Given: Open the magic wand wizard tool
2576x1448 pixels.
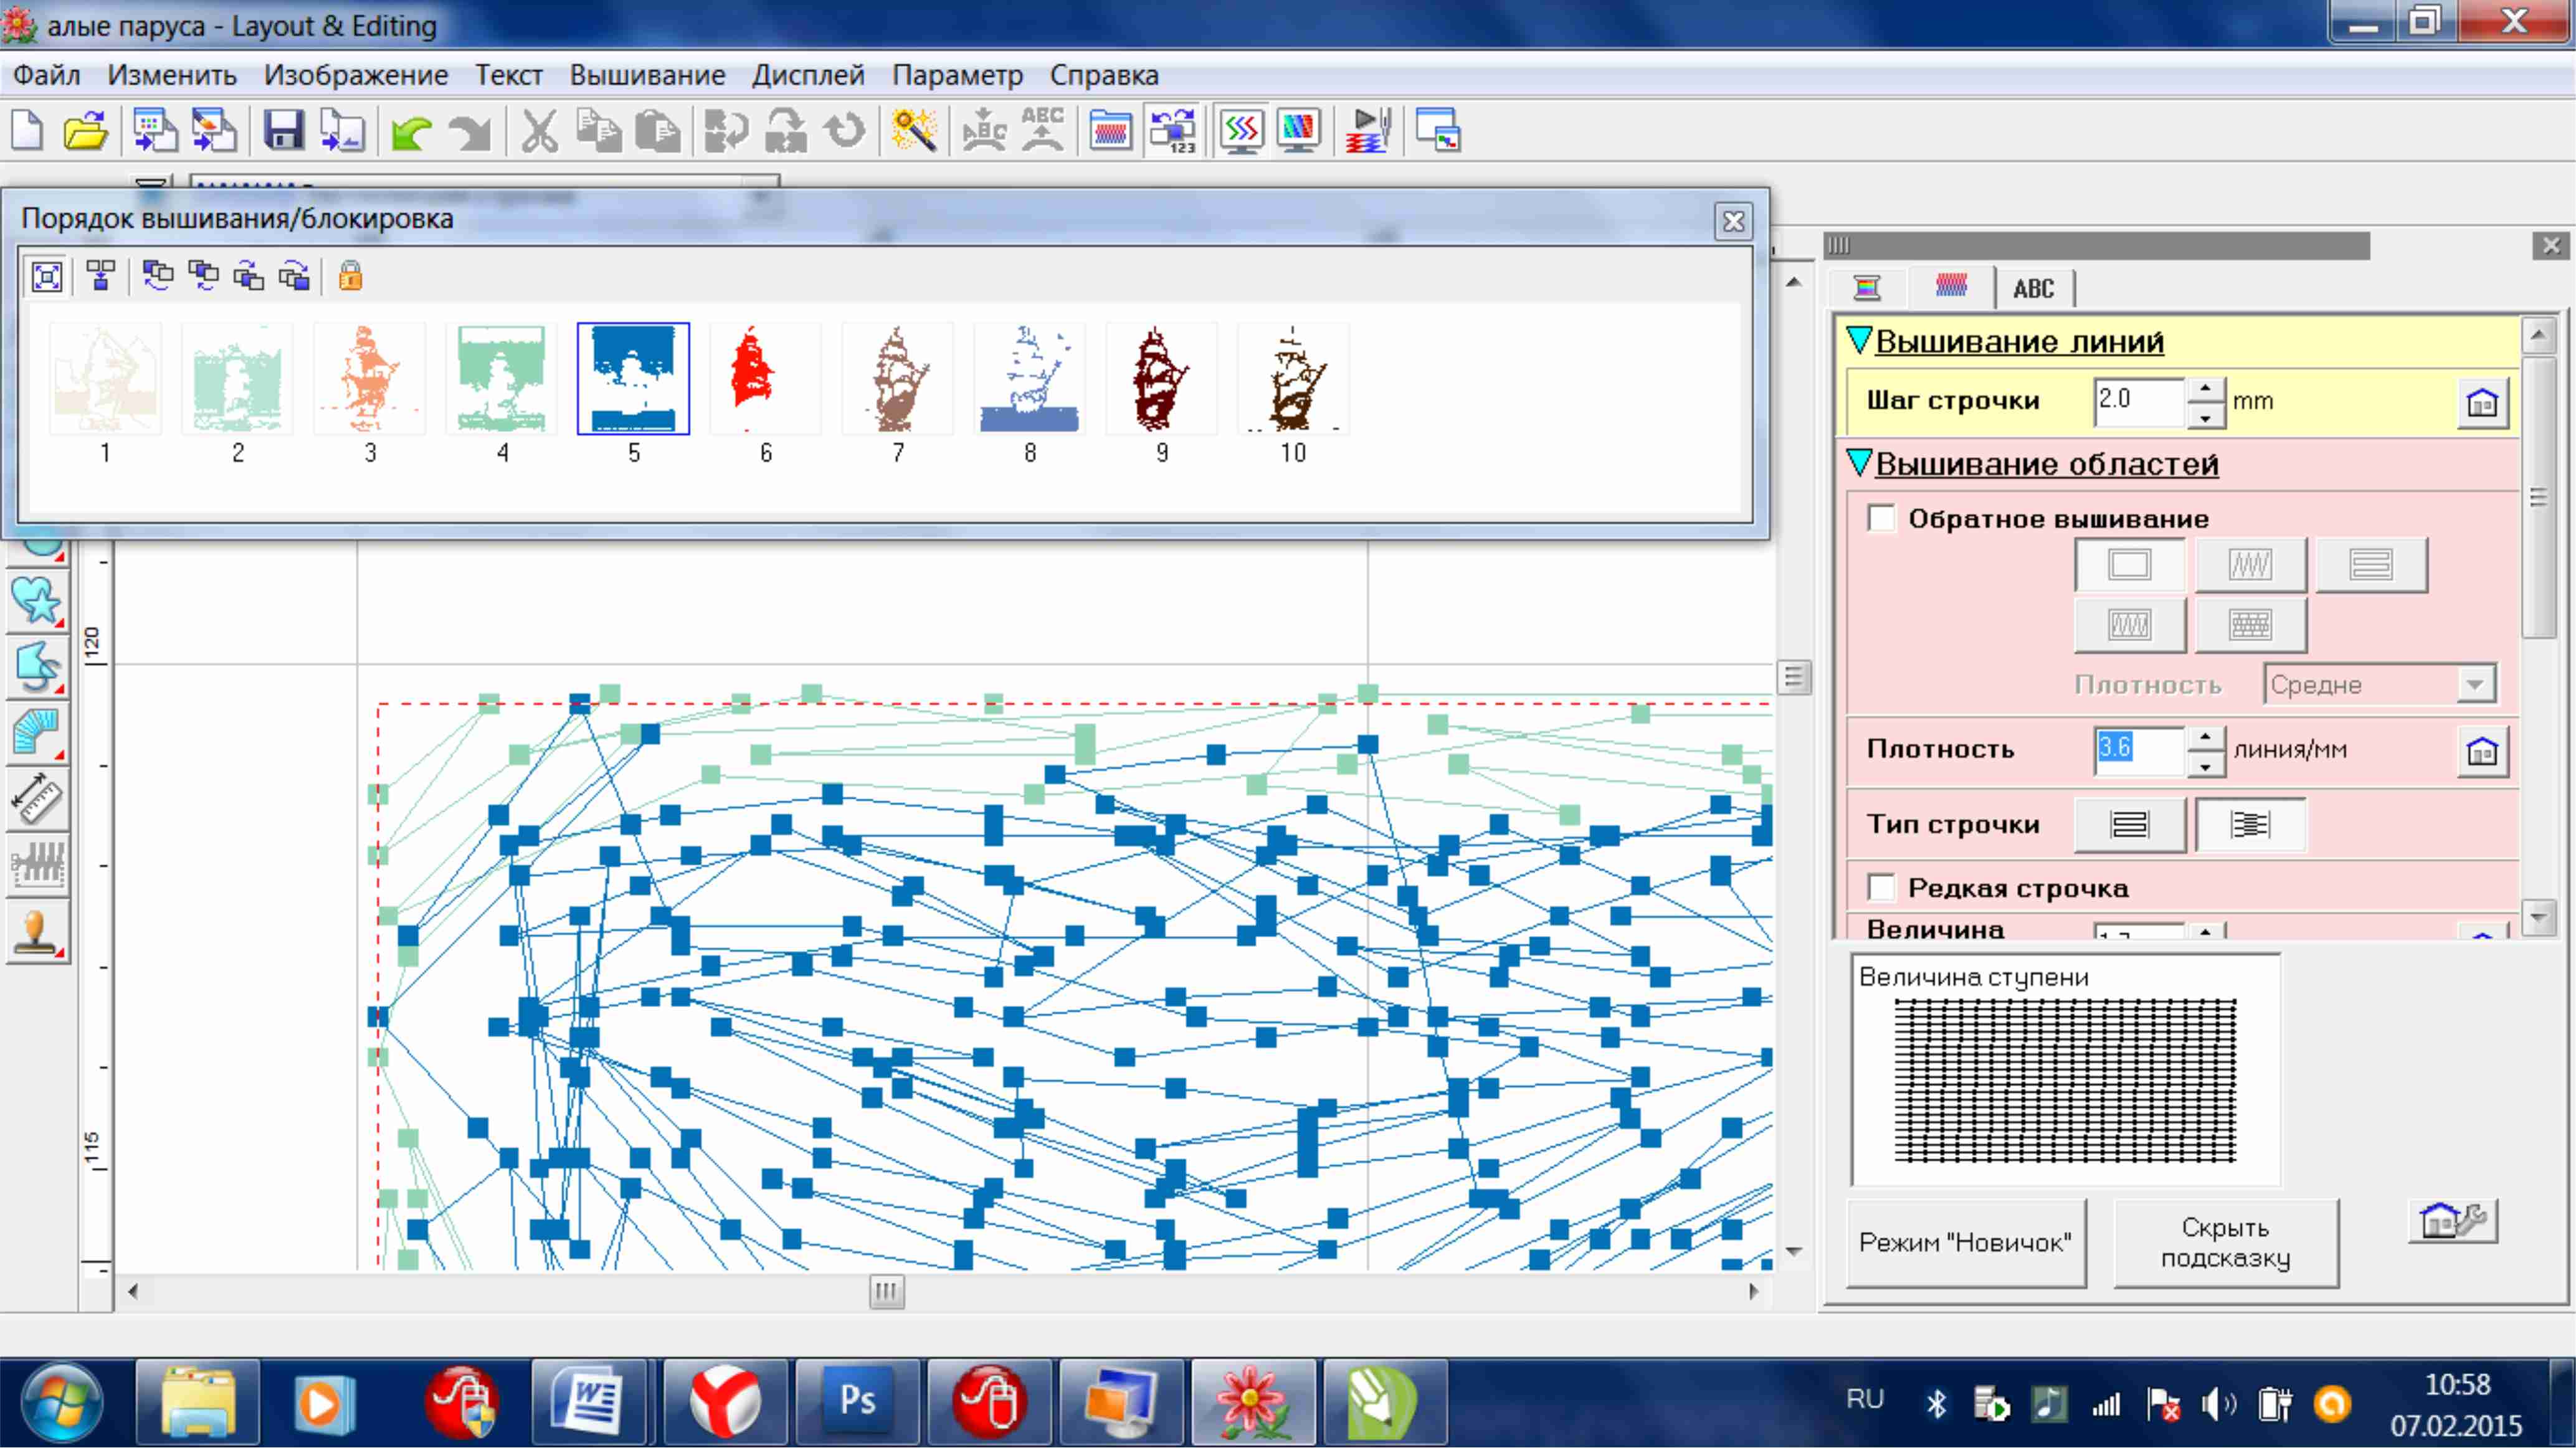Looking at the screenshot, I should point(914,131).
